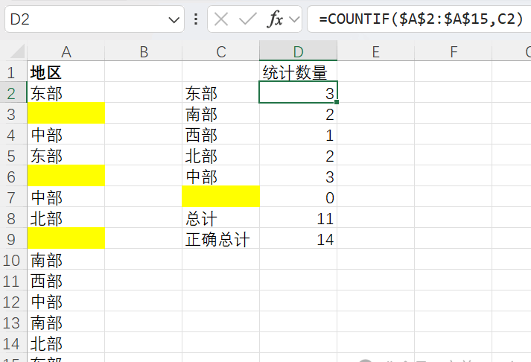The height and width of the screenshot is (362, 531).
Task: Click cell D4 showing 1
Action: click(x=299, y=135)
